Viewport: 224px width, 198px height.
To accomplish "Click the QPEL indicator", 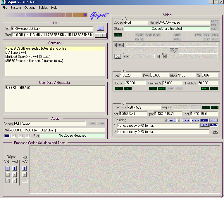I will pyautogui.click(x=177, y=39).
